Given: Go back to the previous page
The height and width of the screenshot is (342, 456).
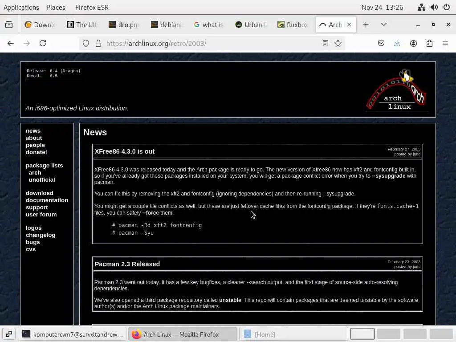Looking at the screenshot, I should (x=11, y=43).
